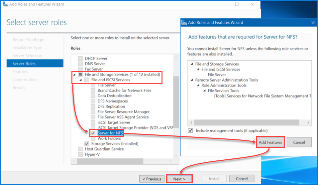This screenshot has width=318, height=185.
Task: Collapse File and Storage Services in dialog tree
Action: click(x=192, y=64)
